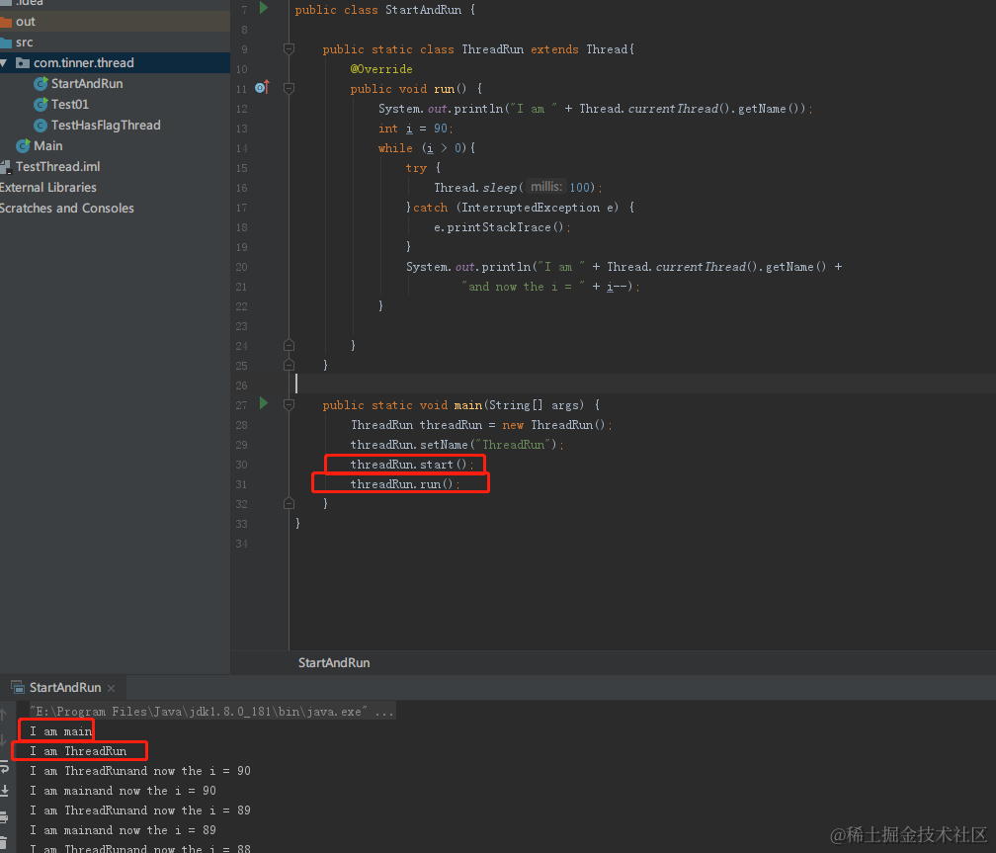The image size is (996, 853).
Task: Select the src folder
Action: tap(24, 43)
